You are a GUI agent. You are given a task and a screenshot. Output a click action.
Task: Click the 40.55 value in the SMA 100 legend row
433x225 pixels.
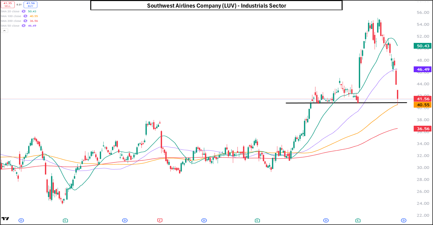pyautogui.click(x=34, y=16)
